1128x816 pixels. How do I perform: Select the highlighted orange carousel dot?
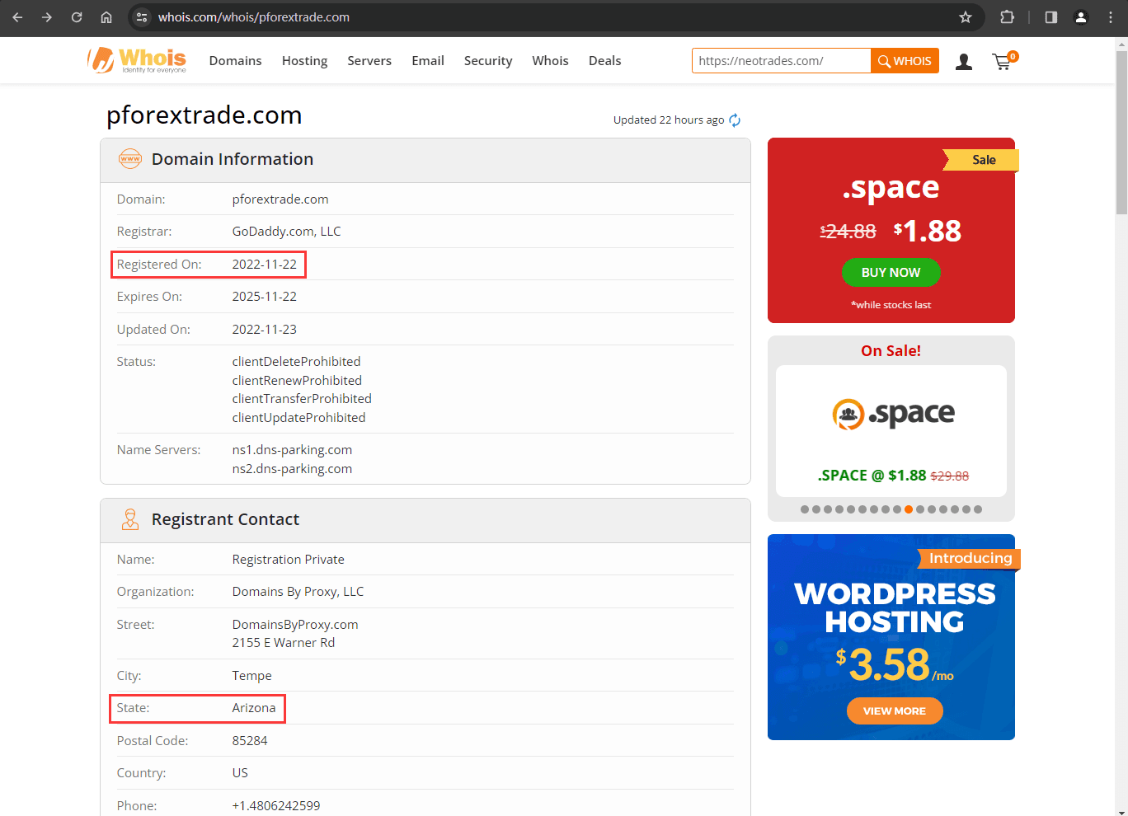point(909,509)
